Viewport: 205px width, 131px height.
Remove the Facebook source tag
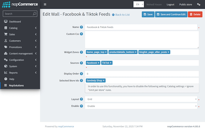click(99, 63)
